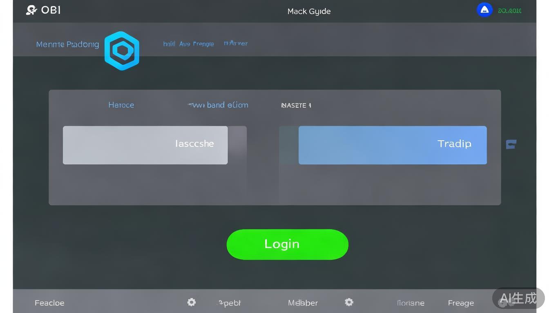Click the blue hexagon logo

122,51
